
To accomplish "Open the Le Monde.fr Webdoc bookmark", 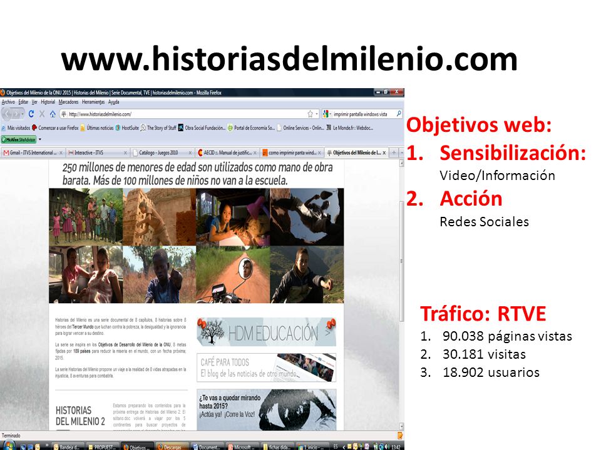I will 349,127.
